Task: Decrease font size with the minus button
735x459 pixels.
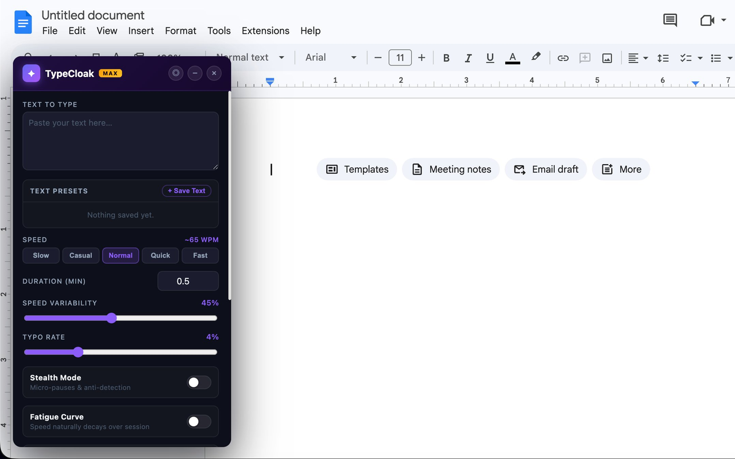Action: click(378, 57)
